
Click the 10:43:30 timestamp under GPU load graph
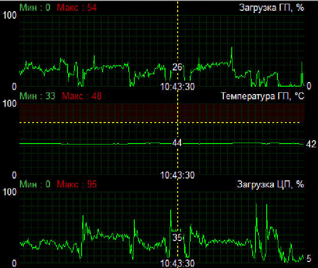(178, 87)
